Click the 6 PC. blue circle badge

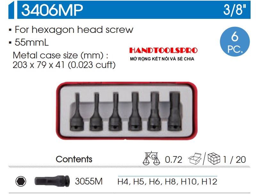click(x=235, y=42)
